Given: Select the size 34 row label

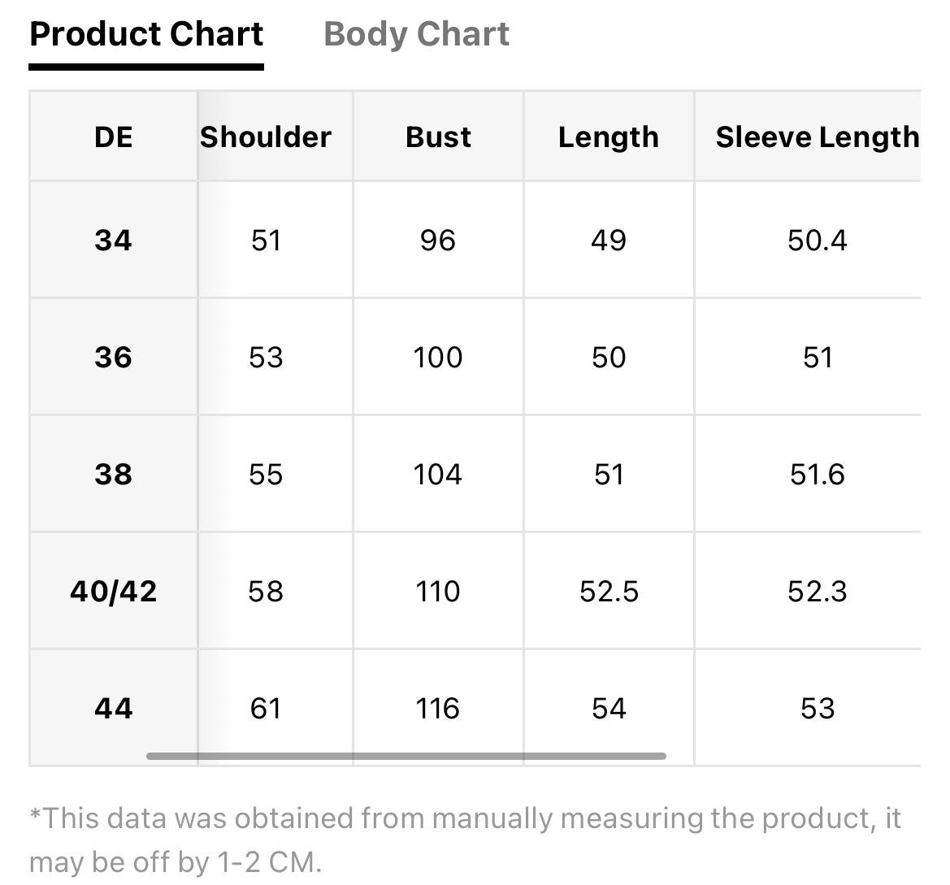Looking at the screenshot, I should pyautogui.click(x=113, y=240).
